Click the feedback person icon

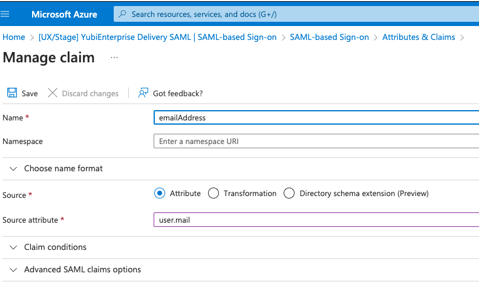143,93
